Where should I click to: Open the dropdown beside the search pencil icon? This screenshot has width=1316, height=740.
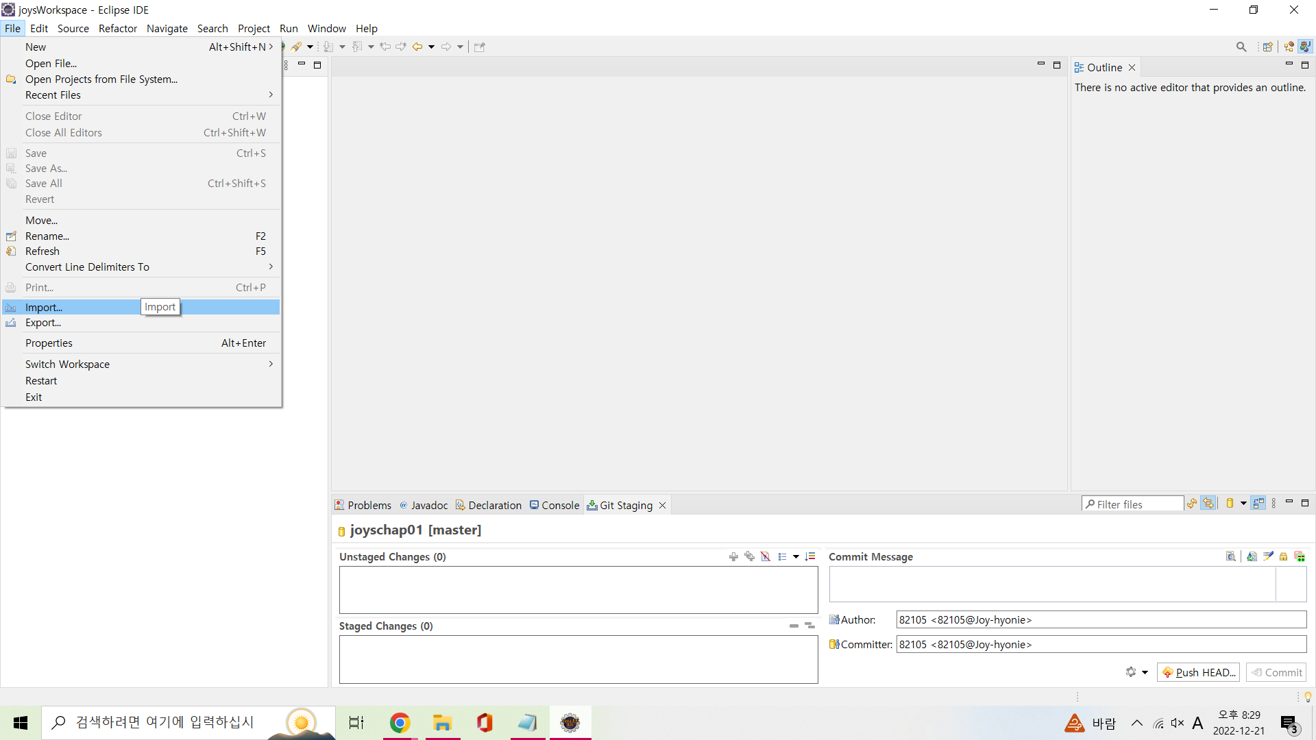310,47
